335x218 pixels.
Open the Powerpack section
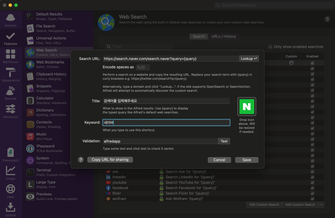pyautogui.click(x=10, y=155)
